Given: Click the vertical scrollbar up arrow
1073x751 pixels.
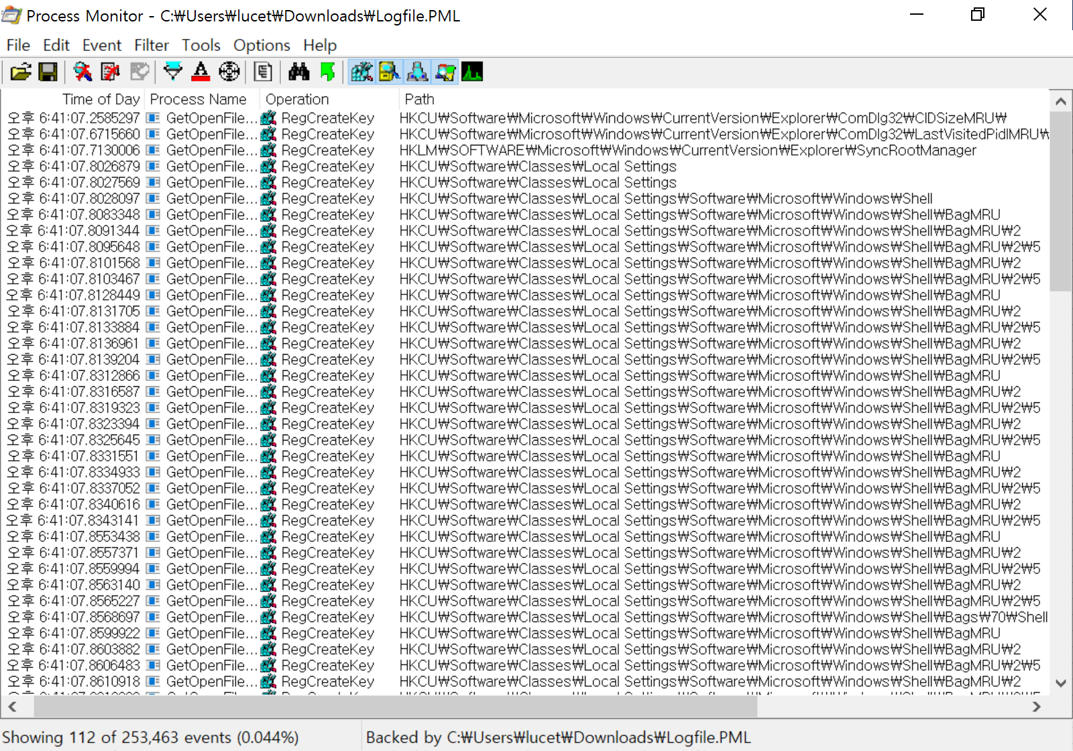Looking at the screenshot, I should pyautogui.click(x=1060, y=101).
